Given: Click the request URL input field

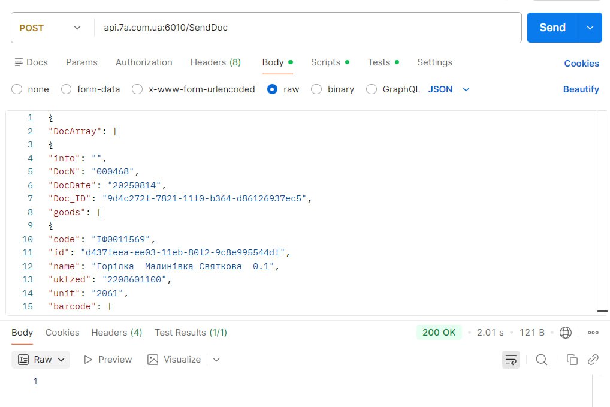Looking at the screenshot, I should pos(306,28).
